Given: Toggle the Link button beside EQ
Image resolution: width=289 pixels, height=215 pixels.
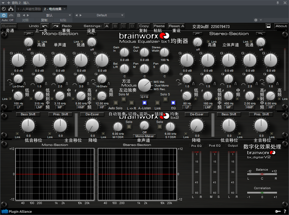Looking at the screenshot, I should coord(157,103).
